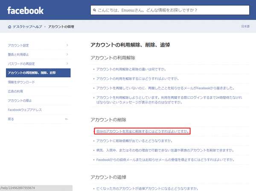Open 亡くなった方のアカウントが追悼アカウント question
Viewport: 256px width, 191px height.
point(147,188)
